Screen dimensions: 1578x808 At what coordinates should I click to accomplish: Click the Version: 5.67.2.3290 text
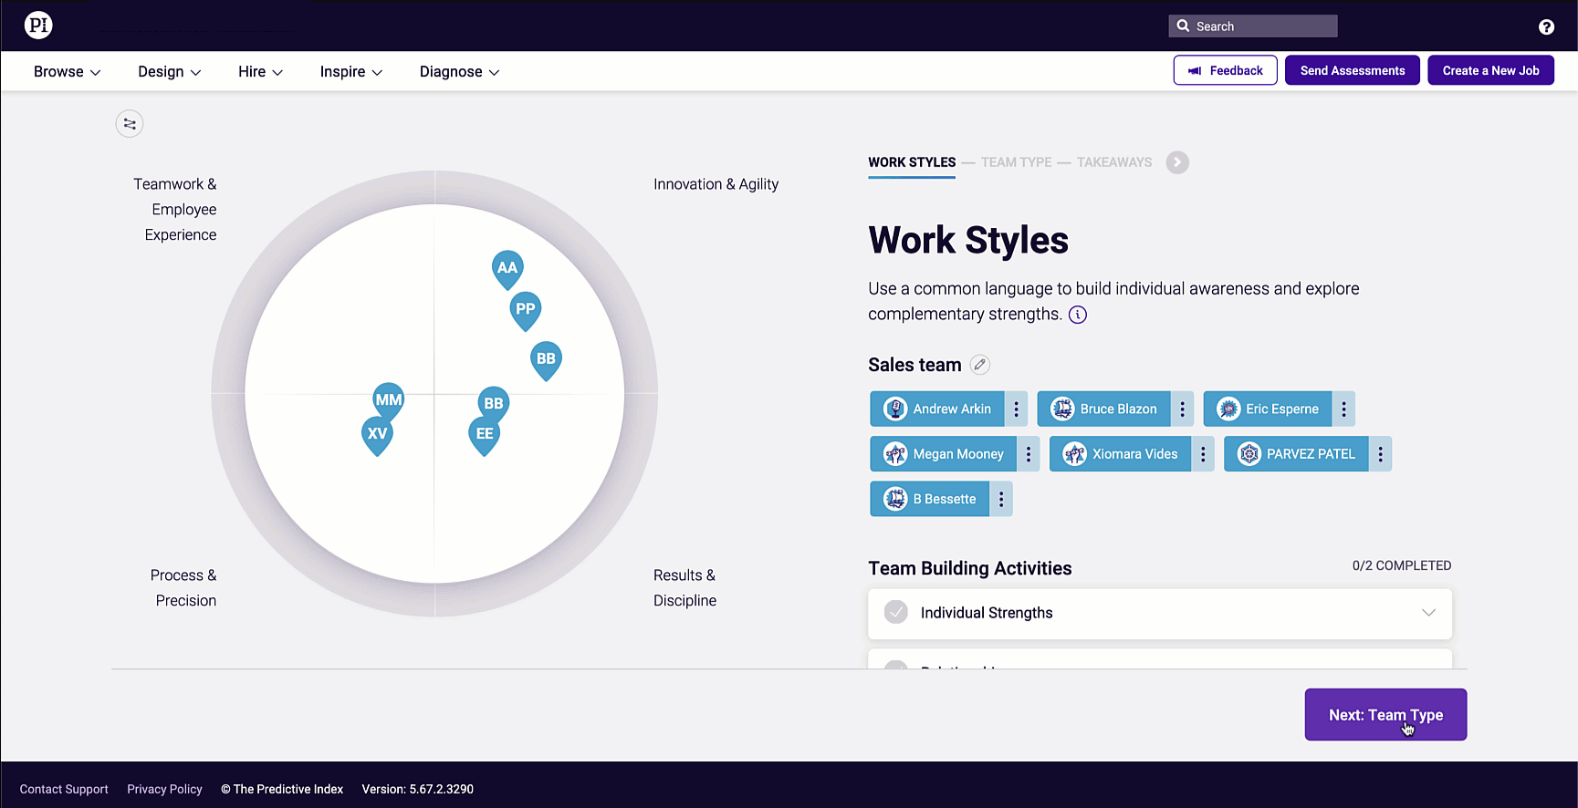(x=417, y=789)
